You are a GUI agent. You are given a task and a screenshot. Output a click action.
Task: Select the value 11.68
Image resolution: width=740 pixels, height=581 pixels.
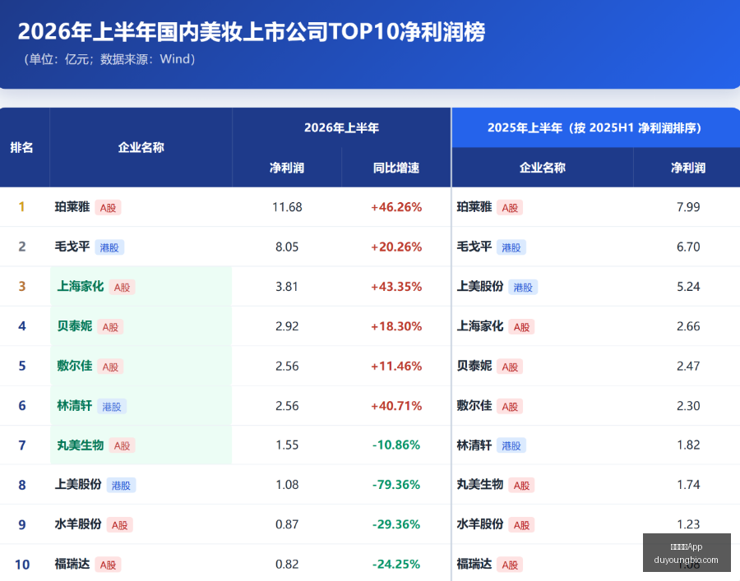point(287,207)
